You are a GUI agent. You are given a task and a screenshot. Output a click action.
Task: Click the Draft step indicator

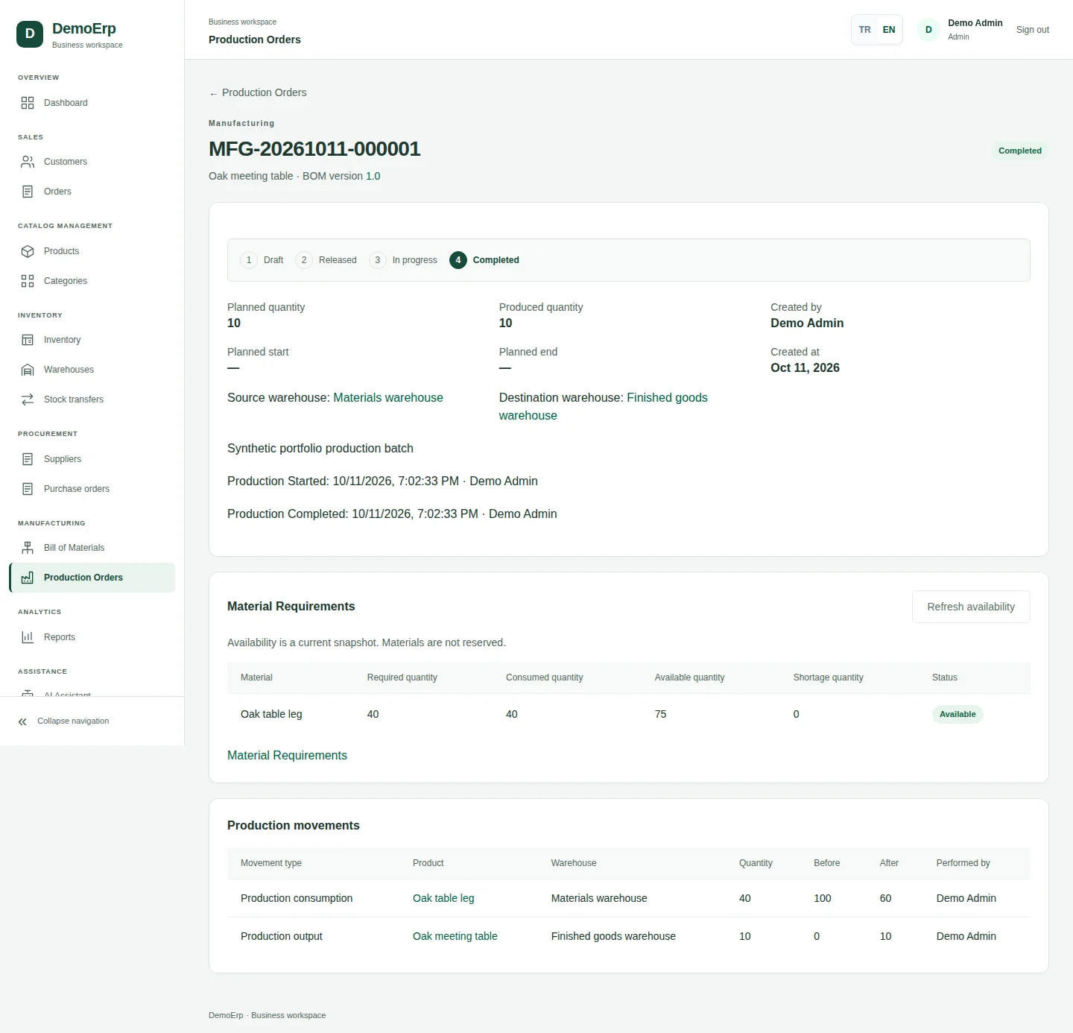coord(262,260)
